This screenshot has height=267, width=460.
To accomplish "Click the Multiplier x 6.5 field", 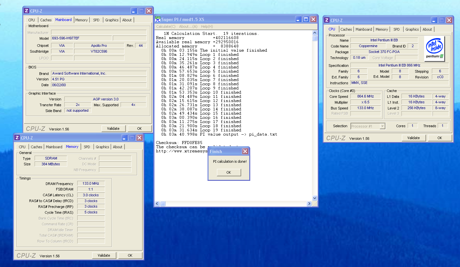I will tap(366, 102).
